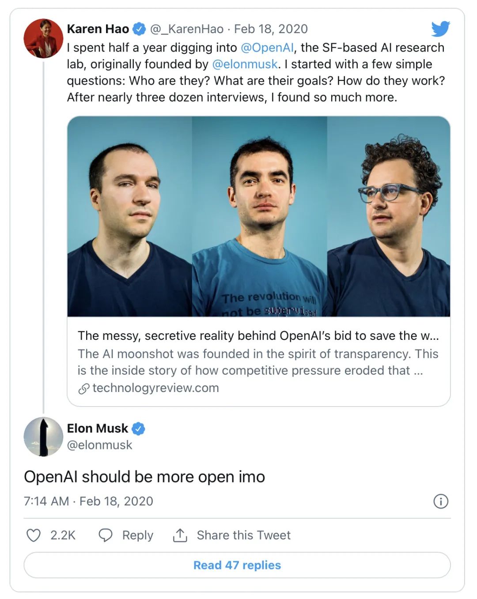This screenshot has width=477, height=599.
Task: Open Karen Hao's profile avatar
Action: 43,38
